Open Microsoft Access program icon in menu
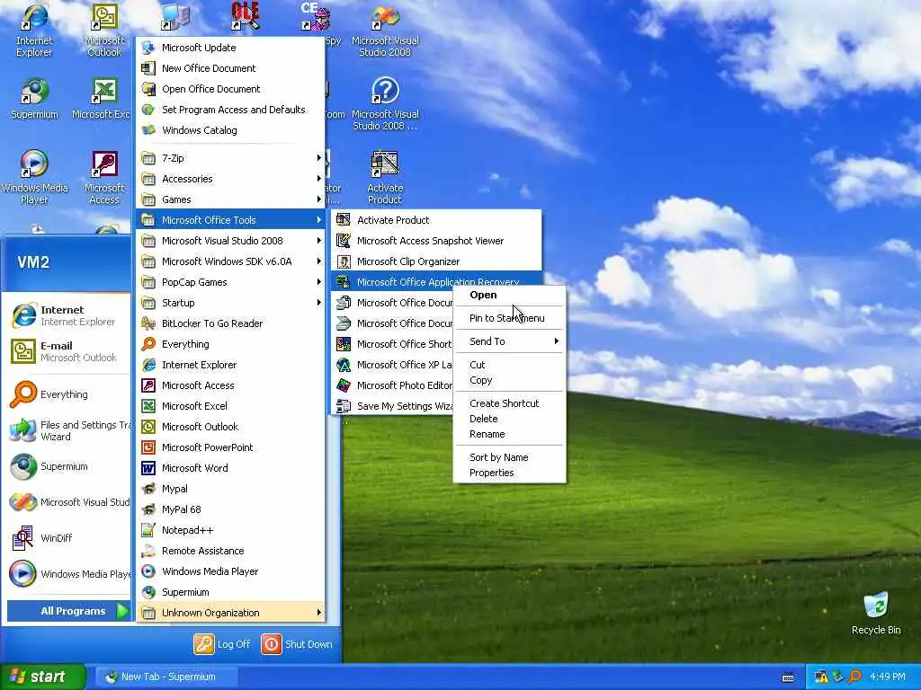 (x=148, y=385)
